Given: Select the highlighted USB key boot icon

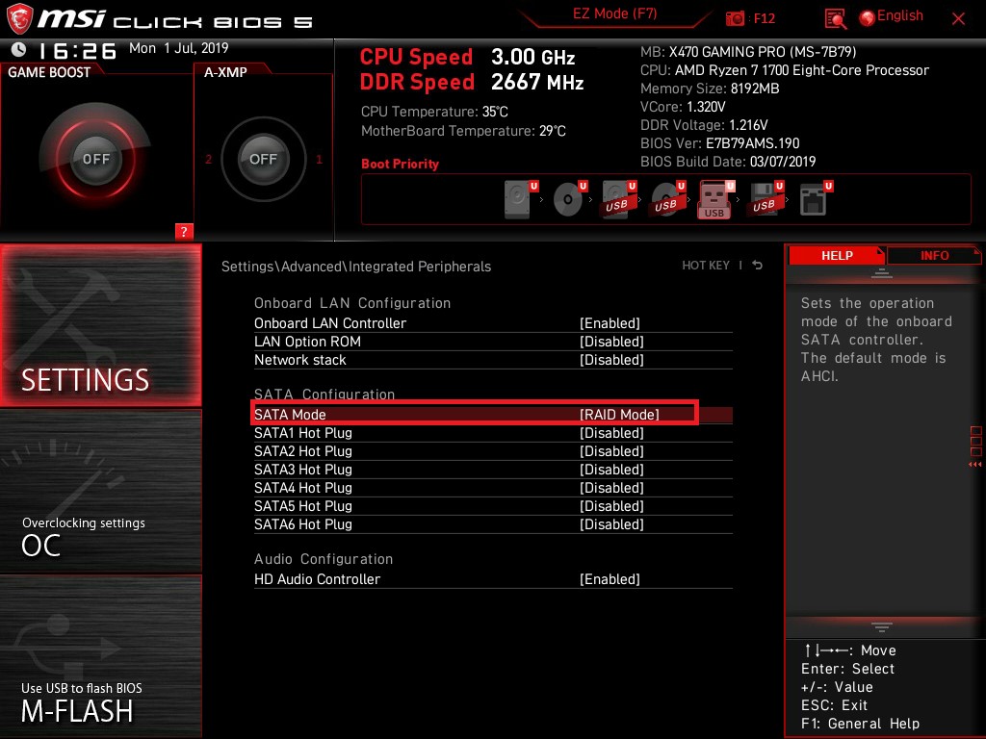Looking at the screenshot, I should pyautogui.click(x=714, y=200).
